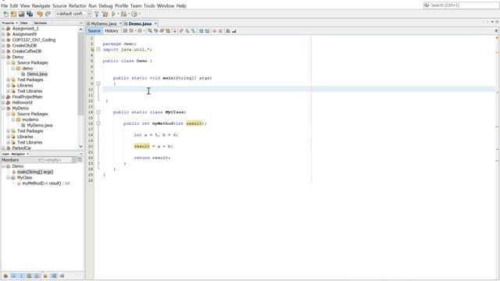The image size is (500, 281).
Task: Close the Demo.java editor tab
Action: 155,23
